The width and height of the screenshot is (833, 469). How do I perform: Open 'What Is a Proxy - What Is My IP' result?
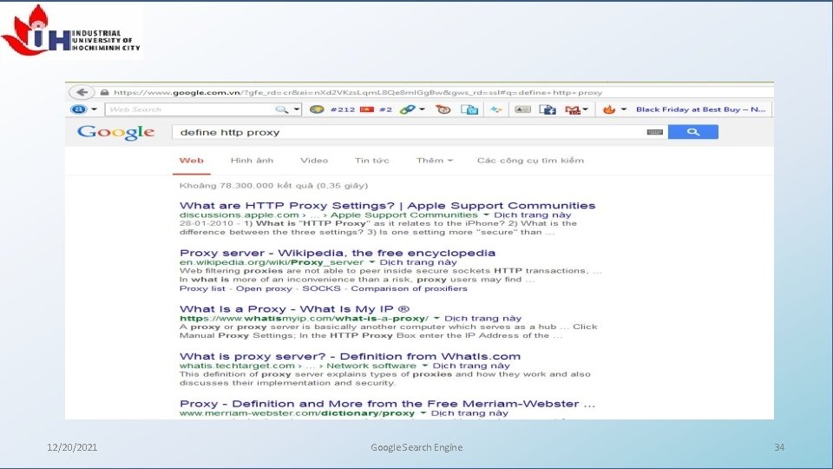[x=294, y=309]
